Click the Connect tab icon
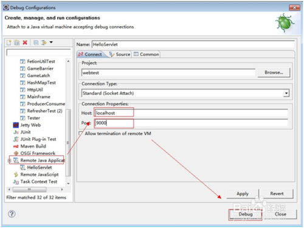 click(81, 54)
